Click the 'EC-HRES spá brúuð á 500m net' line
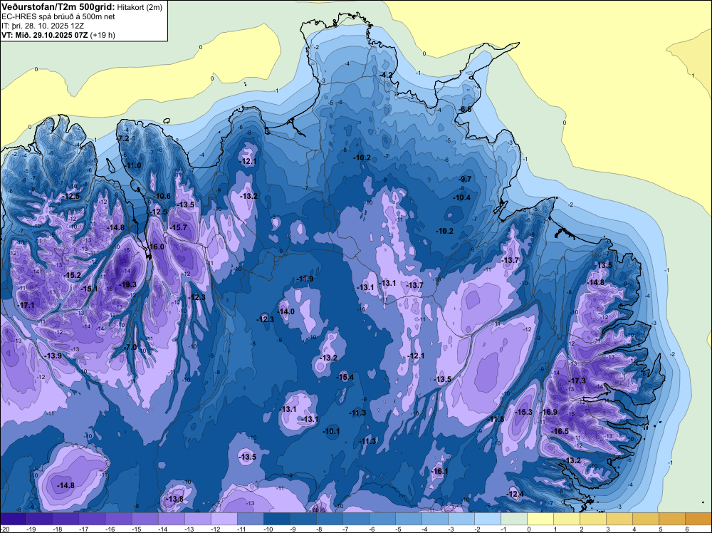The width and height of the screenshot is (712, 533). (58, 16)
